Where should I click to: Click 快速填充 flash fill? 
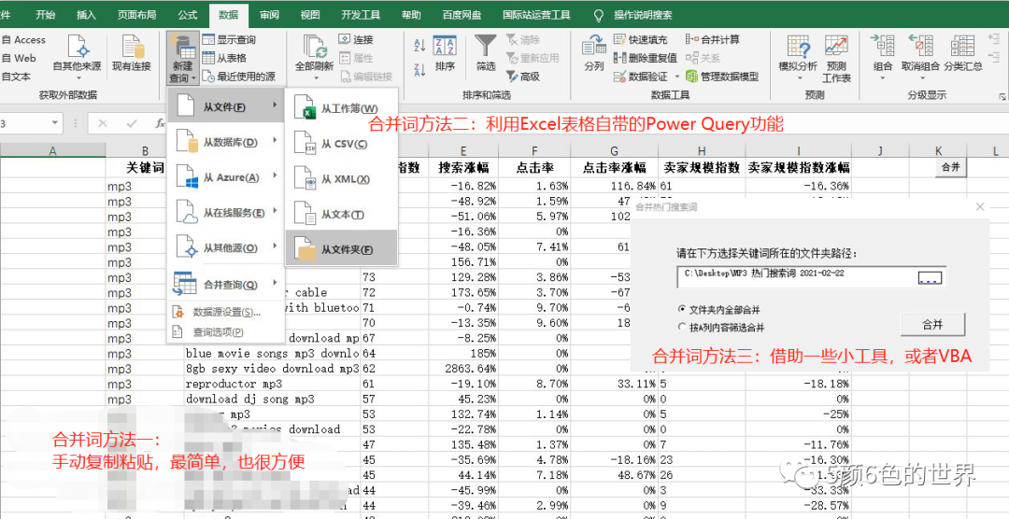click(x=641, y=39)
